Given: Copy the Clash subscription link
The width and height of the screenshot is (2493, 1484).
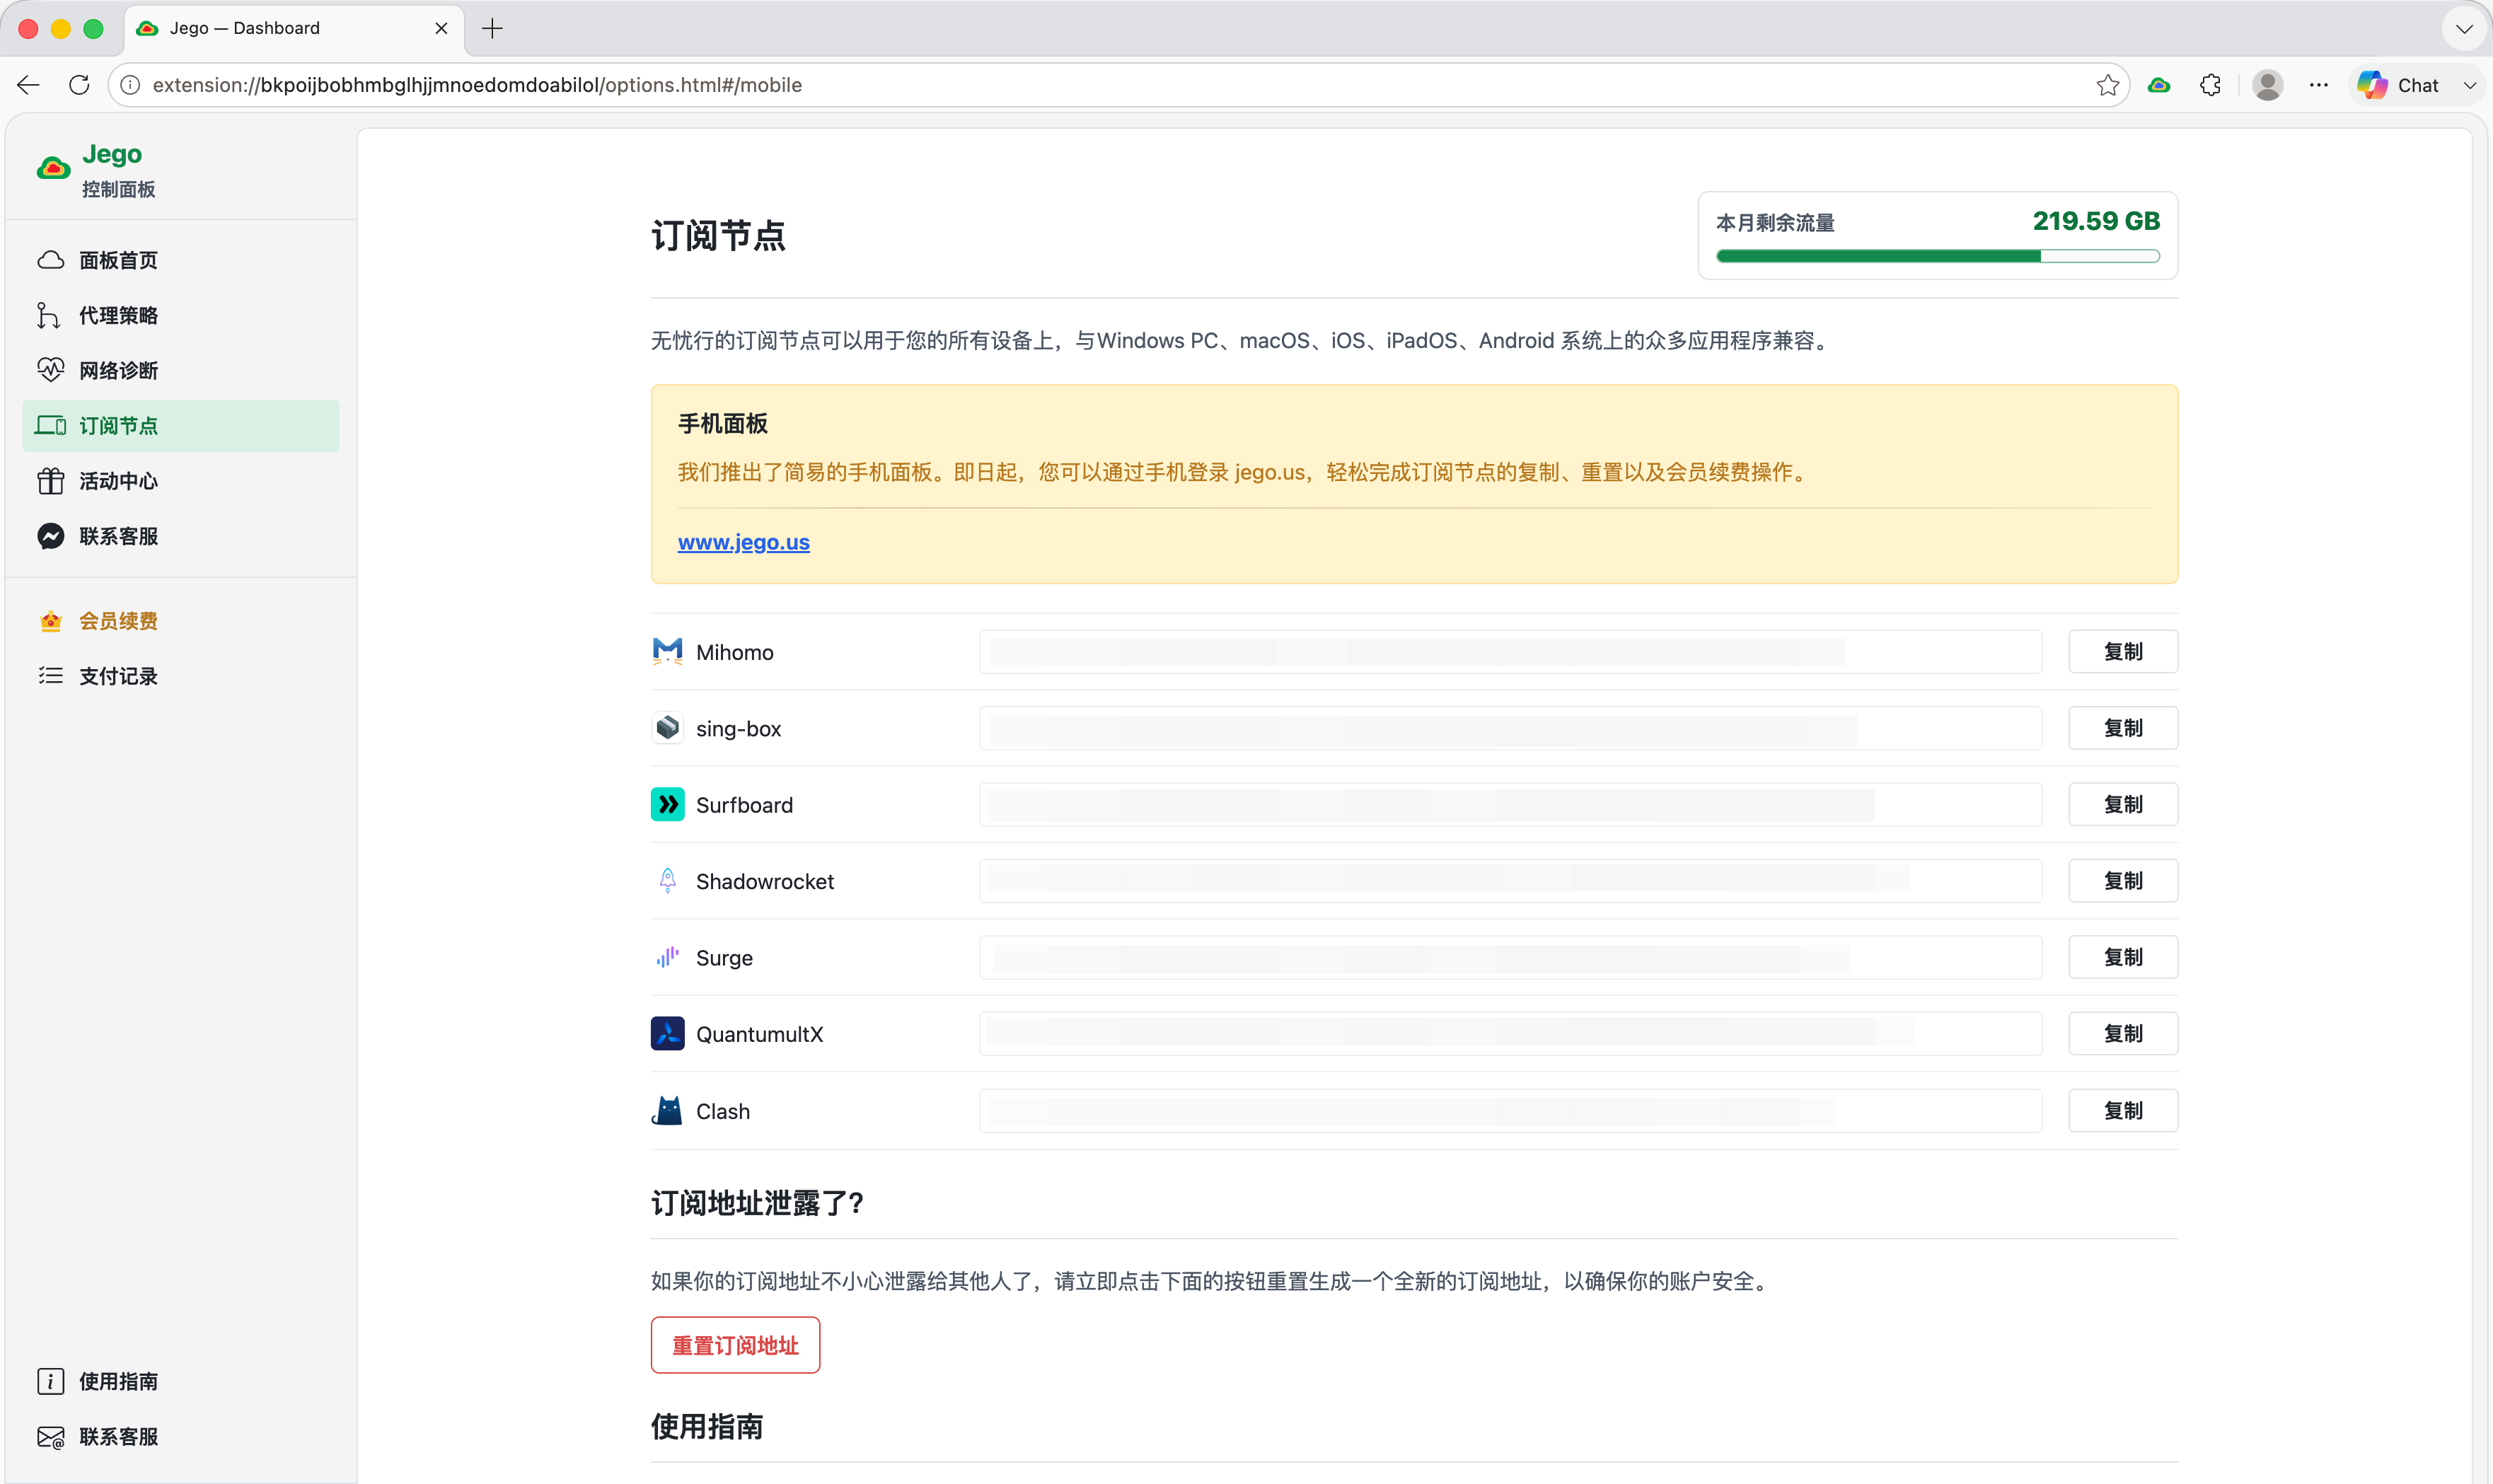Looking at the screenshot, I should pyautogui.click(x=2123, y=1110).
